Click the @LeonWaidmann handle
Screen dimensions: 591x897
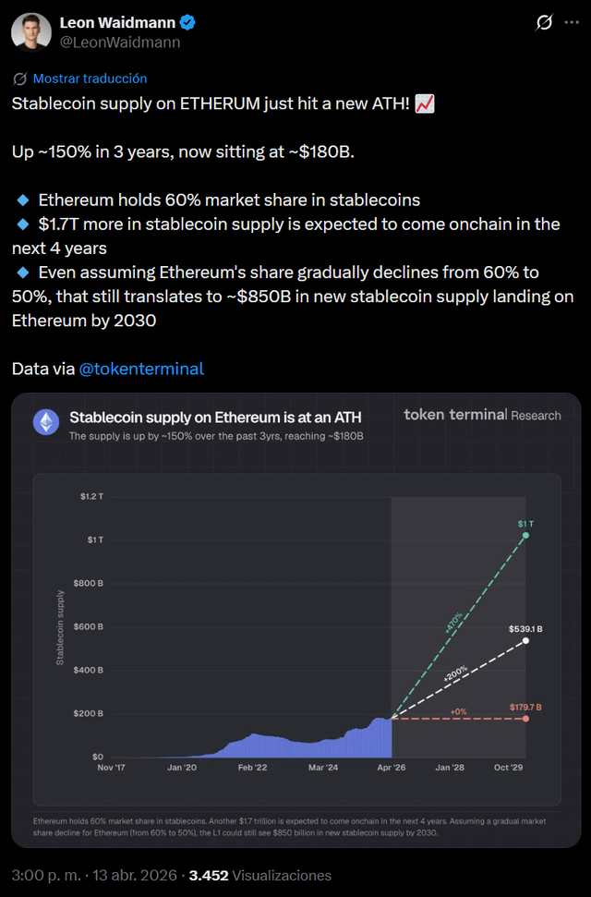pos(120,42)
